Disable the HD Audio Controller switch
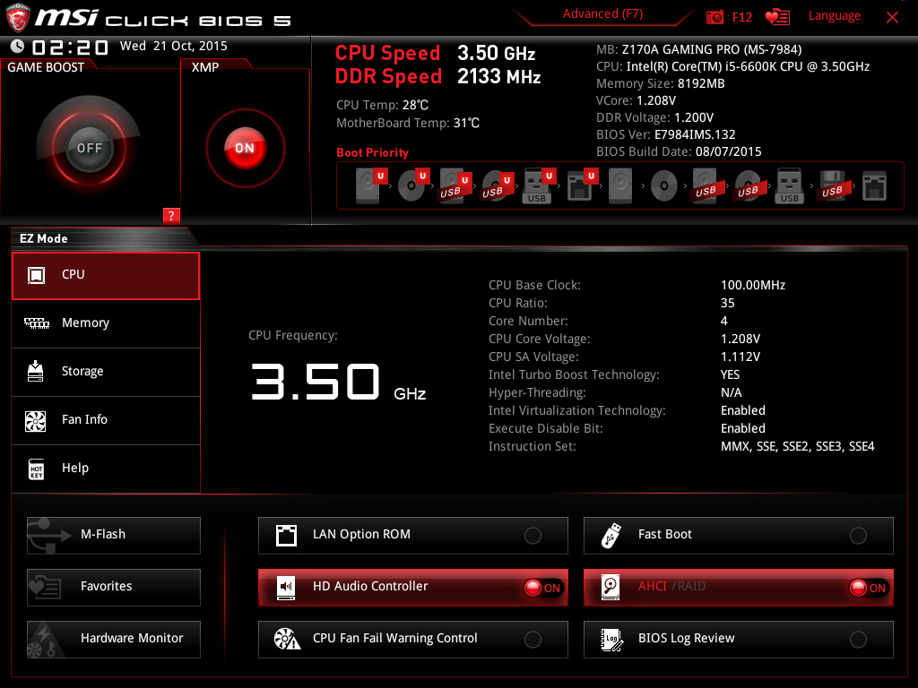Viewport: 918px width, 688px height. point(542,588)
